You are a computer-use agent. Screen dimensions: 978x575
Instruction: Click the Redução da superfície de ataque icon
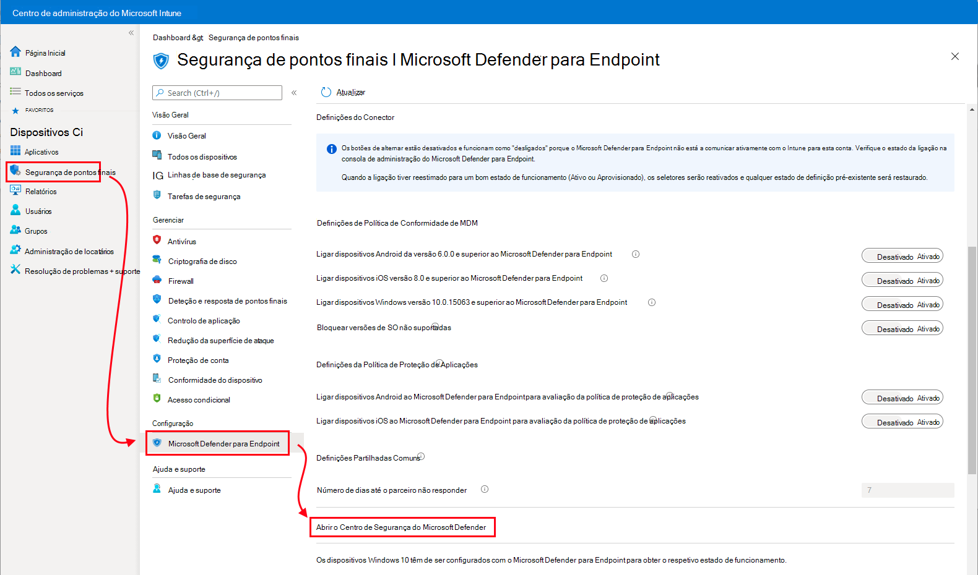157,339
